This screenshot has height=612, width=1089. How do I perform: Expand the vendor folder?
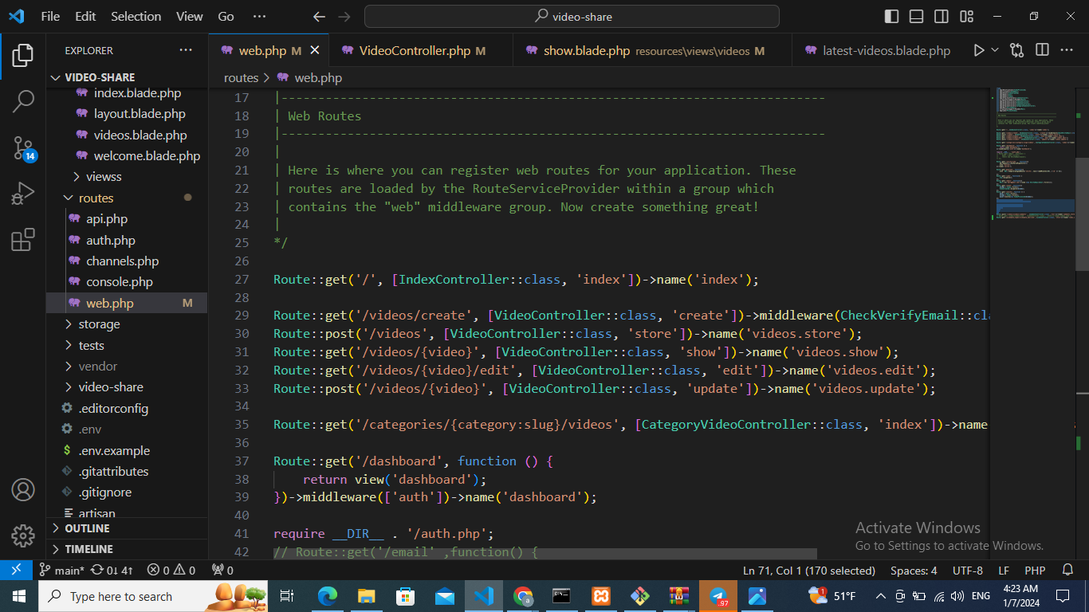(128, 367)
